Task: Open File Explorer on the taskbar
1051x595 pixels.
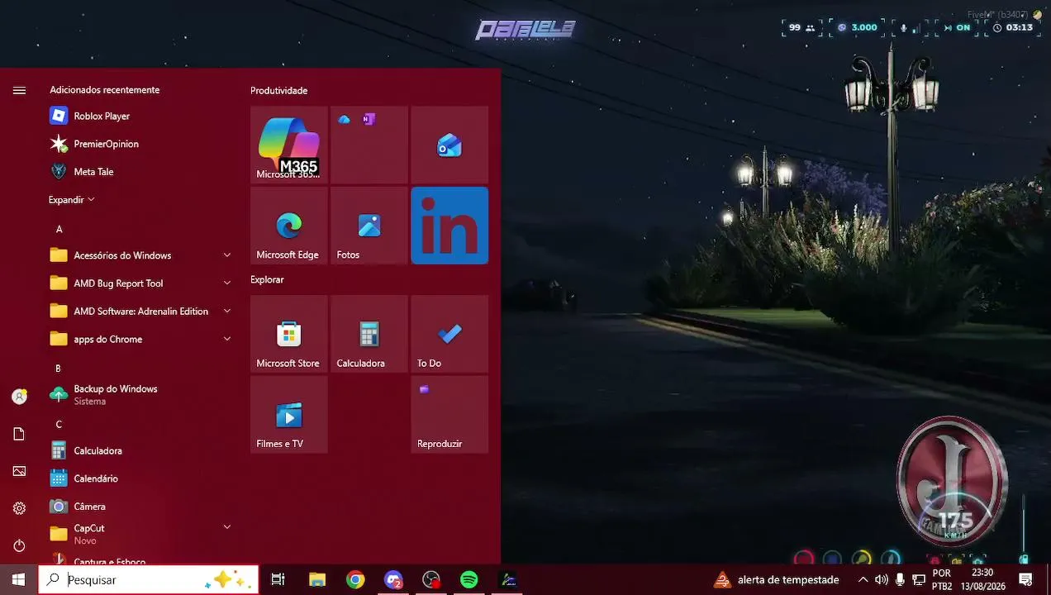Action: [317, 580]
